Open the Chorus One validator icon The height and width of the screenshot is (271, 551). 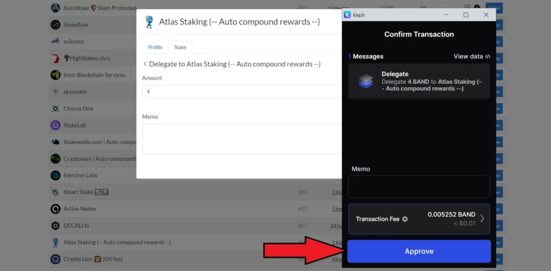(55, 109)
